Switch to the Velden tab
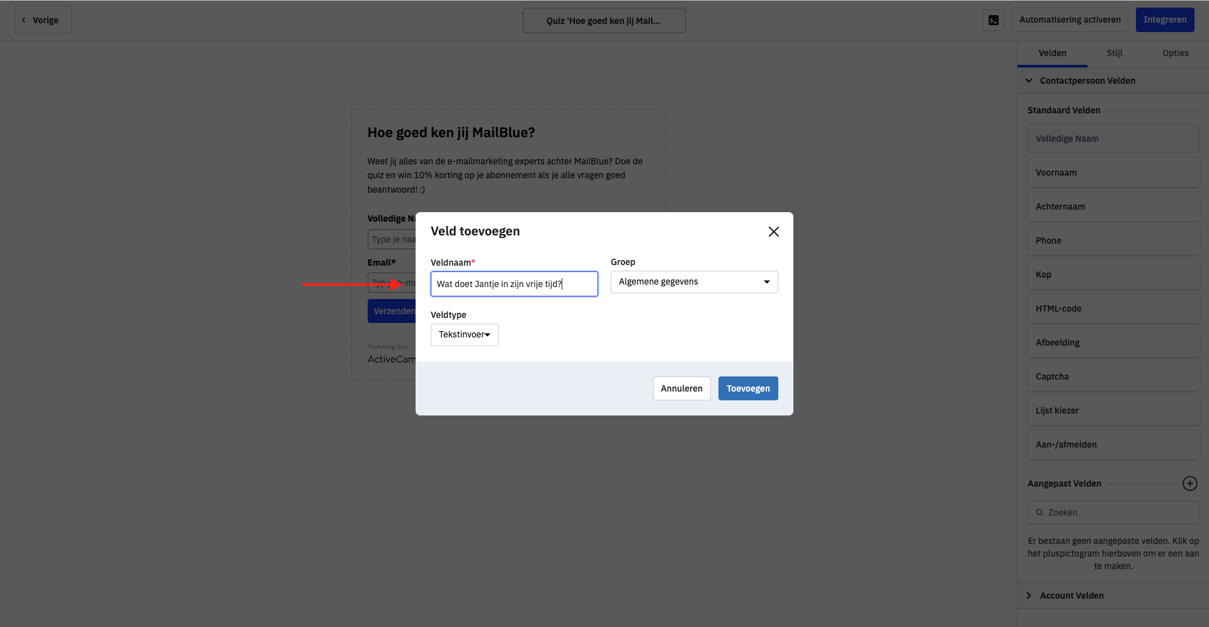 1052,53
